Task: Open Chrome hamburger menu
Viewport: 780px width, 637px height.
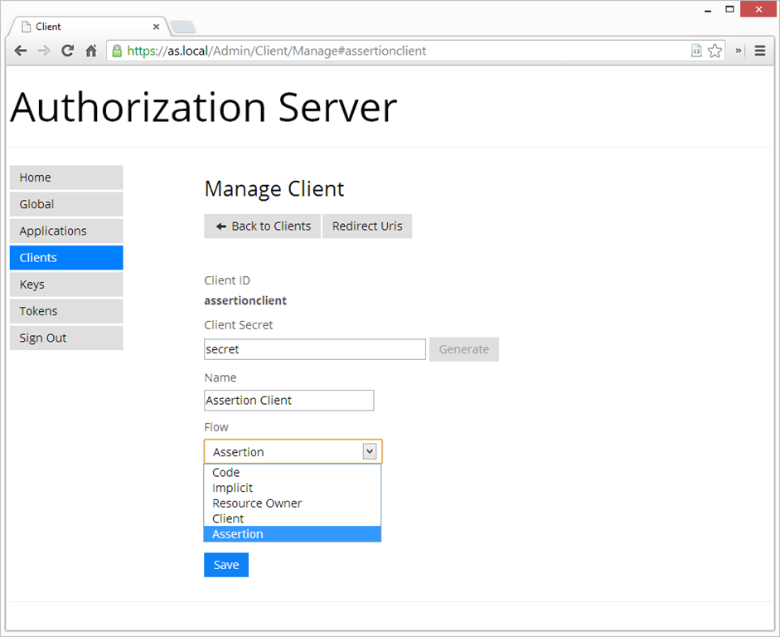Action: pos(760,51)
